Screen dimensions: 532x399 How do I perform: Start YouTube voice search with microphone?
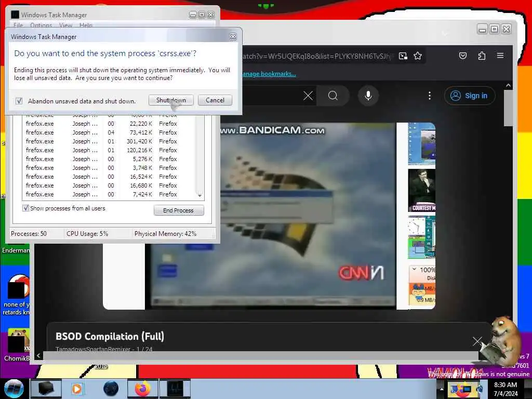coord(368,96)
